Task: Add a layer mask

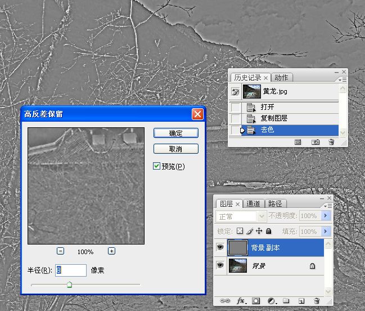Action: point(256,301)
